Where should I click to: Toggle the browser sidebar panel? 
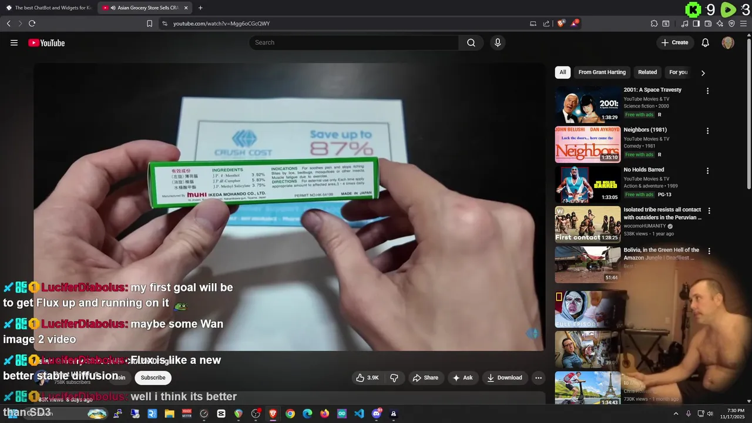click(696, 23)
